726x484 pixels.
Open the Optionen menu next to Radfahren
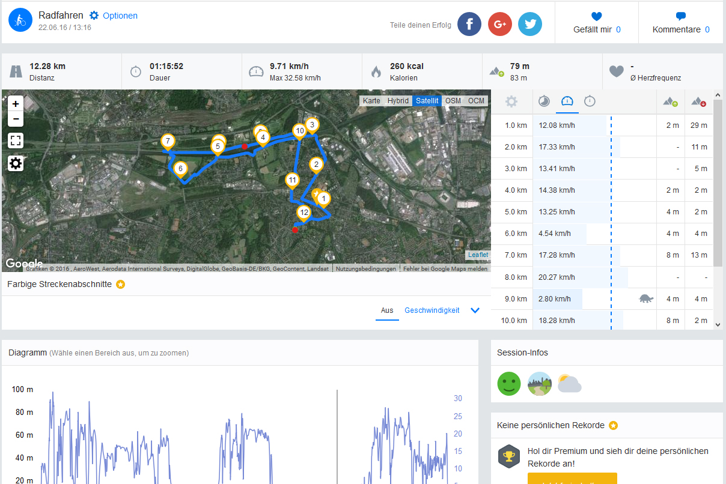click(x=114, y=16)
